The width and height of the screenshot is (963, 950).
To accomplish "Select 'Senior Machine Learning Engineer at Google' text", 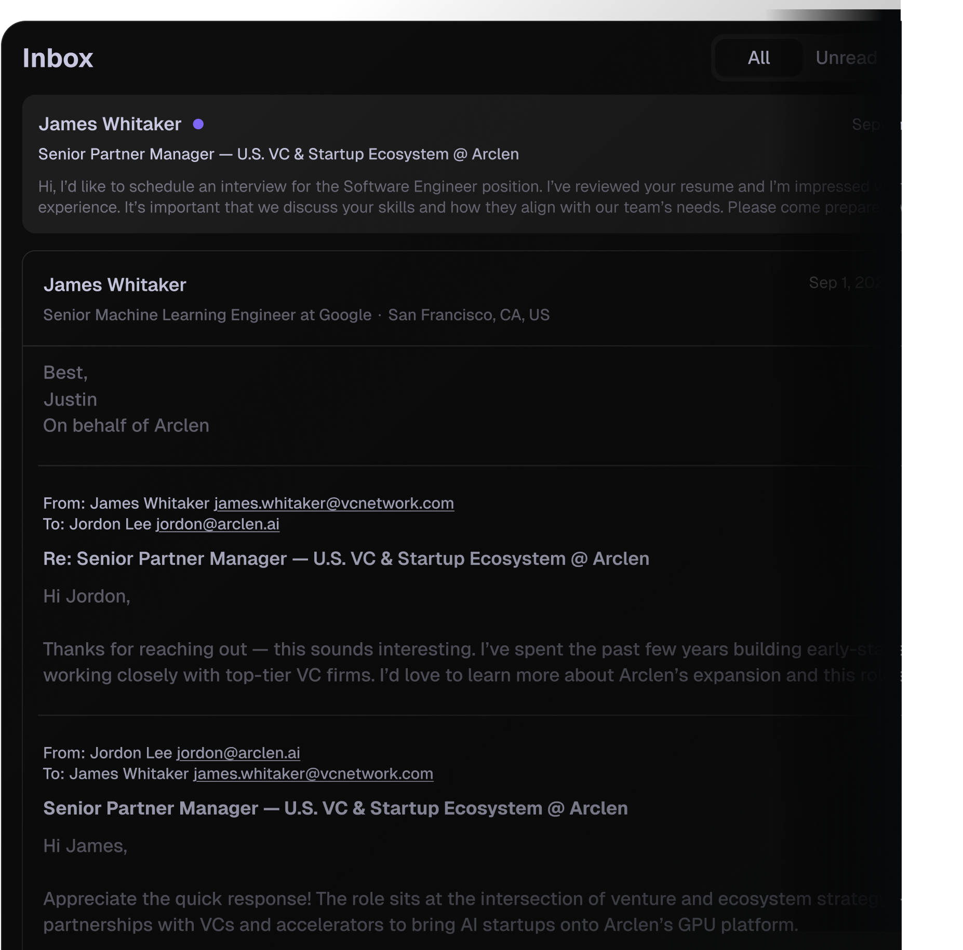I will click(207, 315).
